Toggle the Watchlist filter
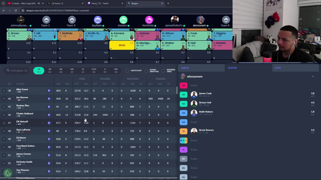The height and width of the screenshot is (180, 321). (127, 71)
